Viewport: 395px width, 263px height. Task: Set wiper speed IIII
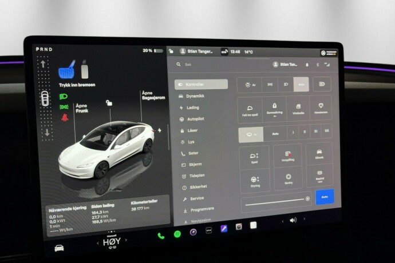tap(327, 131)
